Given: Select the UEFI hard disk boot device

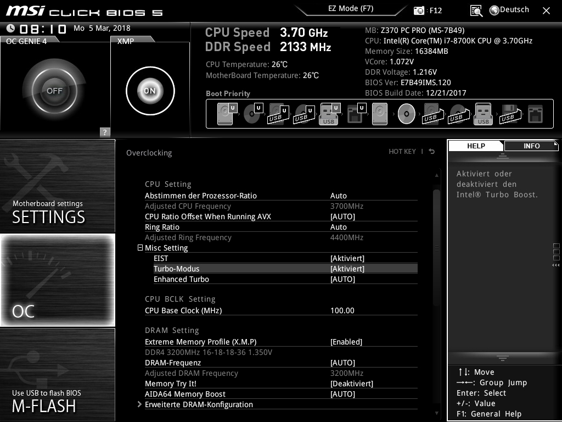Looking at the screenshot, I should [227, 114].
